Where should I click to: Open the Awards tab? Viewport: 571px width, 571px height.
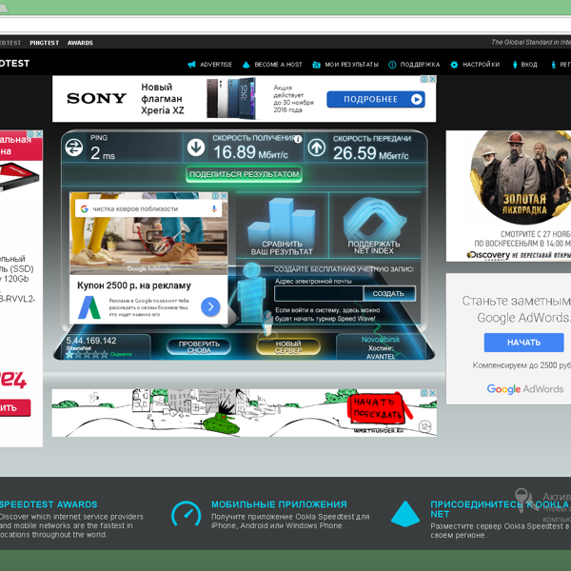pyautogui.click(x=80, y=43)
